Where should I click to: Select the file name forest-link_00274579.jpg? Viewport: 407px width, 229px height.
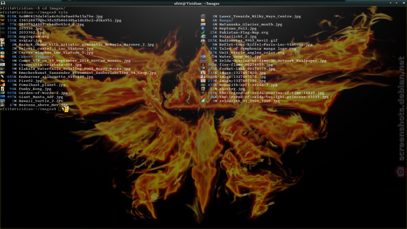tap(247, 69)
